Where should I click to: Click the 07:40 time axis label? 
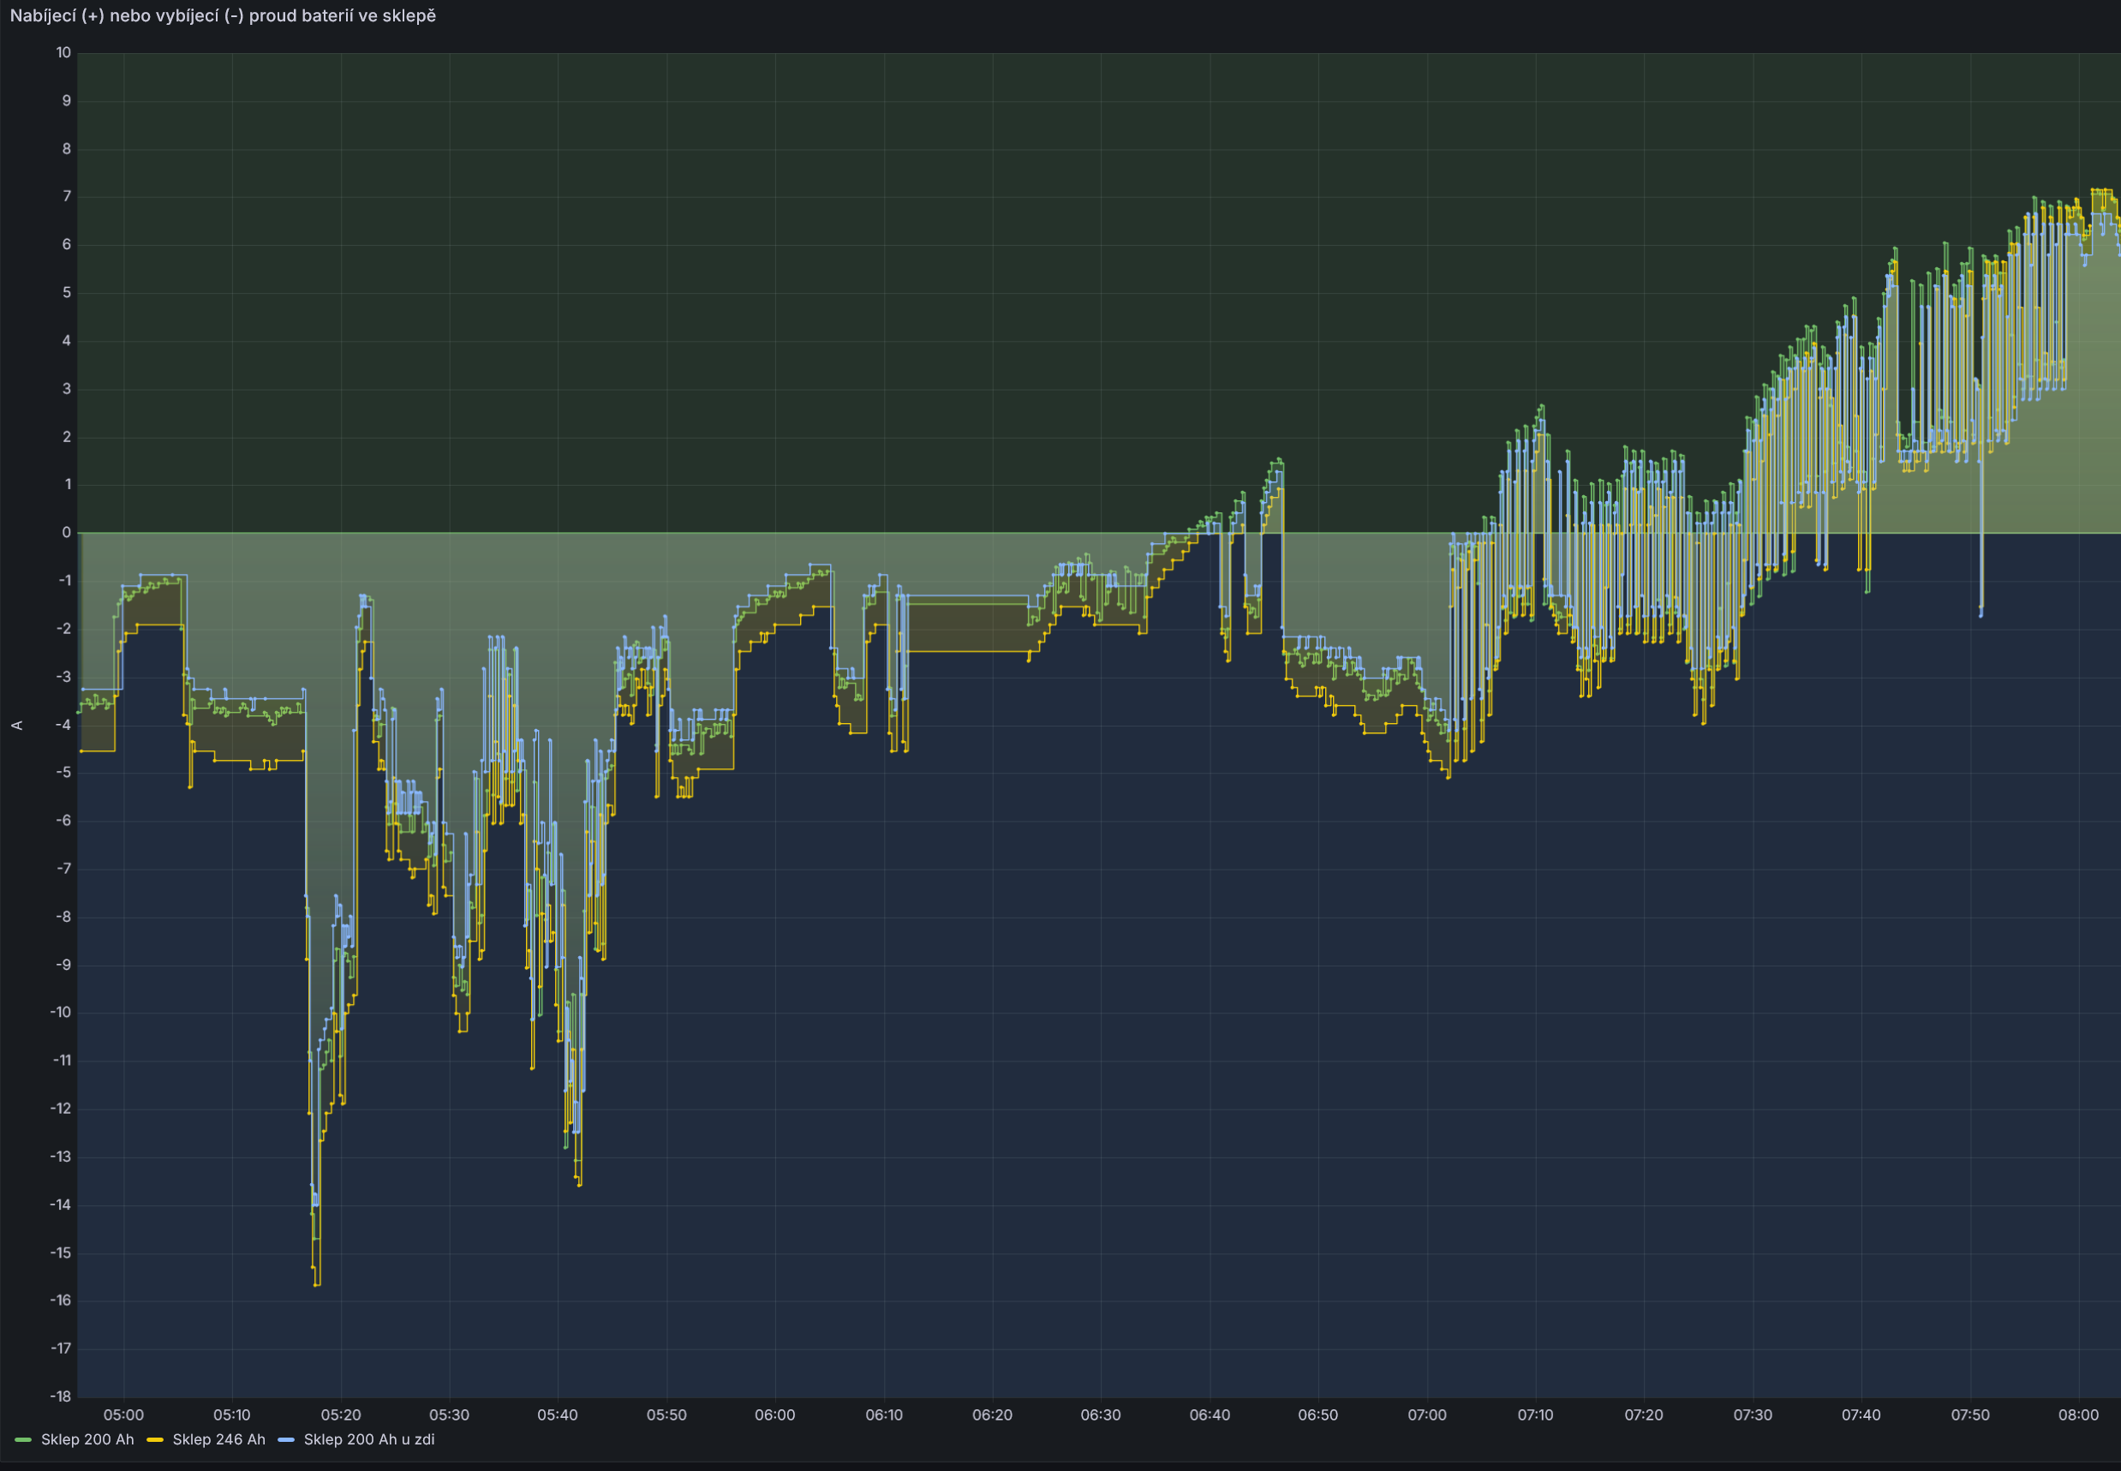pos(1861,1414)
